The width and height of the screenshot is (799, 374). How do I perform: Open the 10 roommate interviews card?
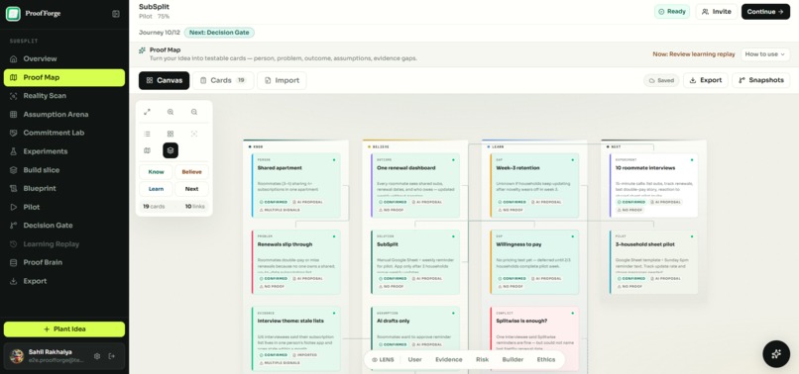point(654,186)
